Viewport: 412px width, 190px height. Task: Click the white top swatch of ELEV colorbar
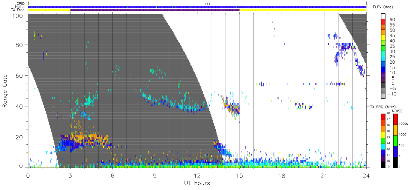point(383,16)
